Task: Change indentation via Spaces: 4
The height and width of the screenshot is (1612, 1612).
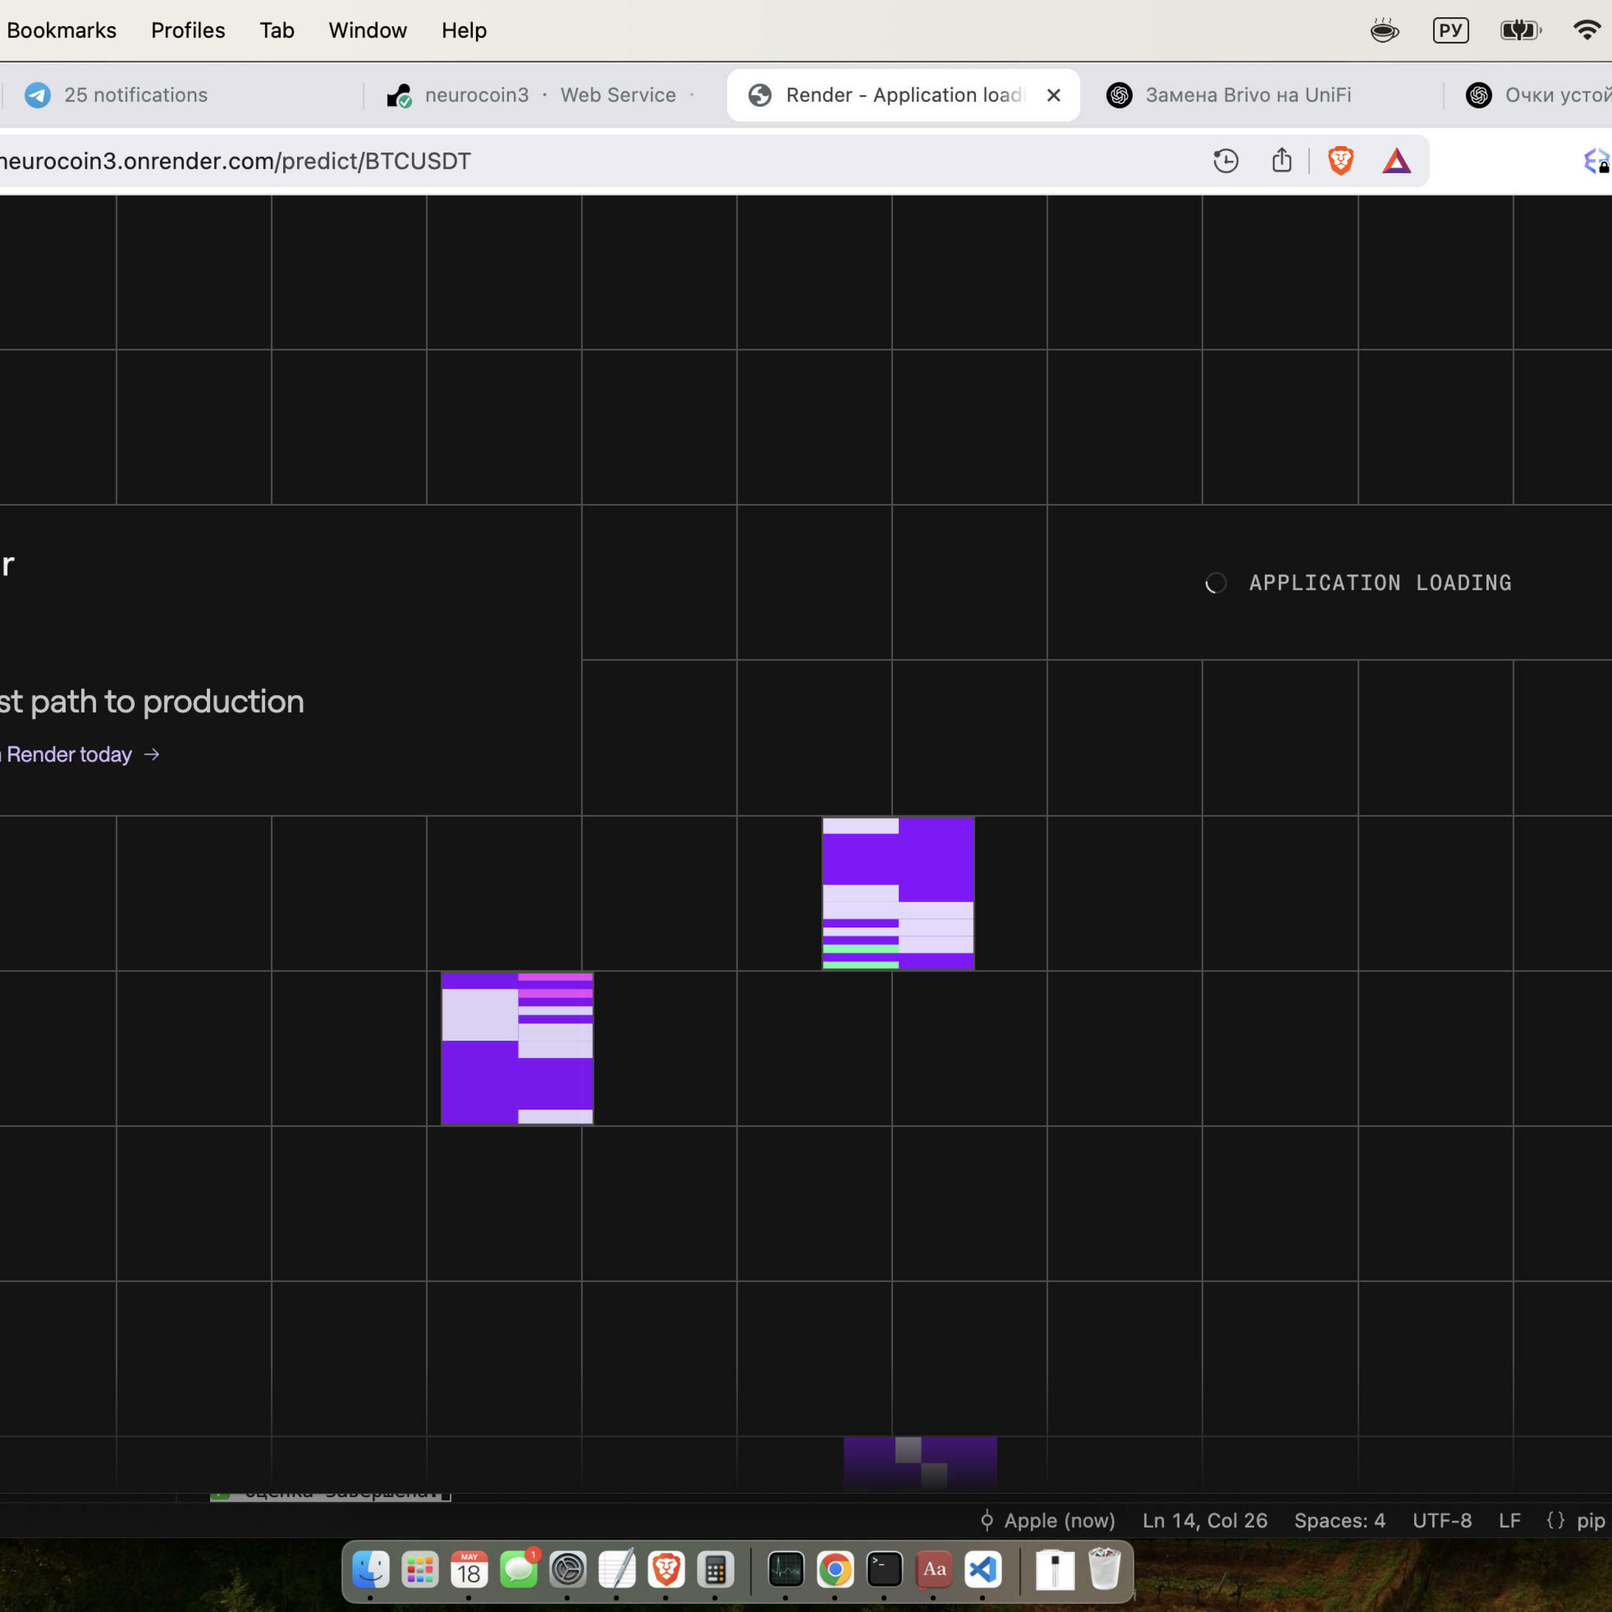Action: 1339,1520
